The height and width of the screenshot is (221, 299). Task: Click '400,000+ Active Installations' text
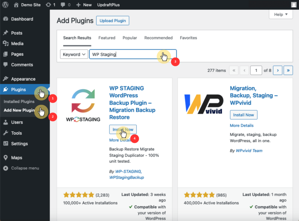tap(211, 203)
